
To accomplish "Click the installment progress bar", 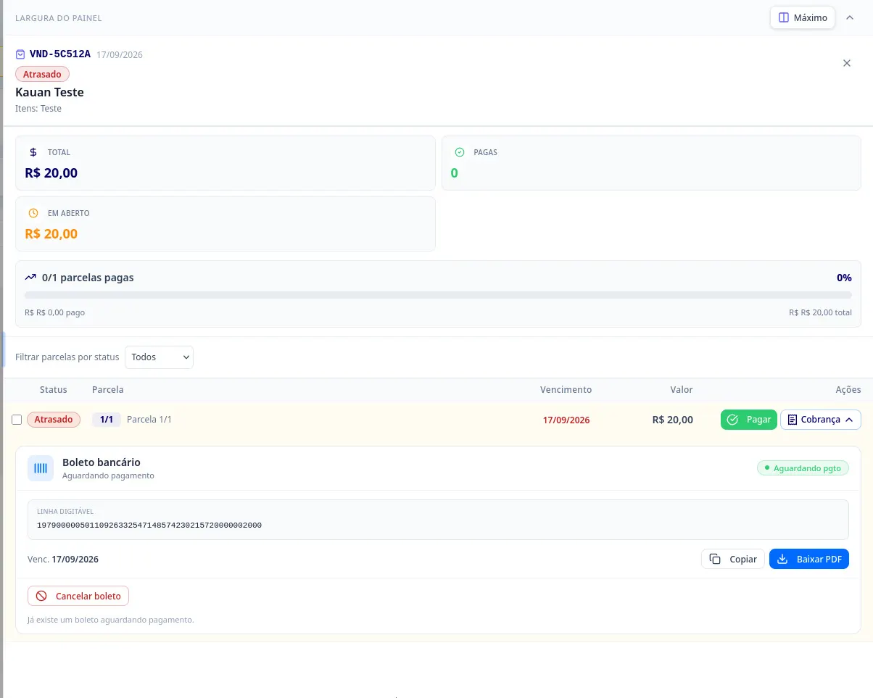I will (x=438, y=295).
